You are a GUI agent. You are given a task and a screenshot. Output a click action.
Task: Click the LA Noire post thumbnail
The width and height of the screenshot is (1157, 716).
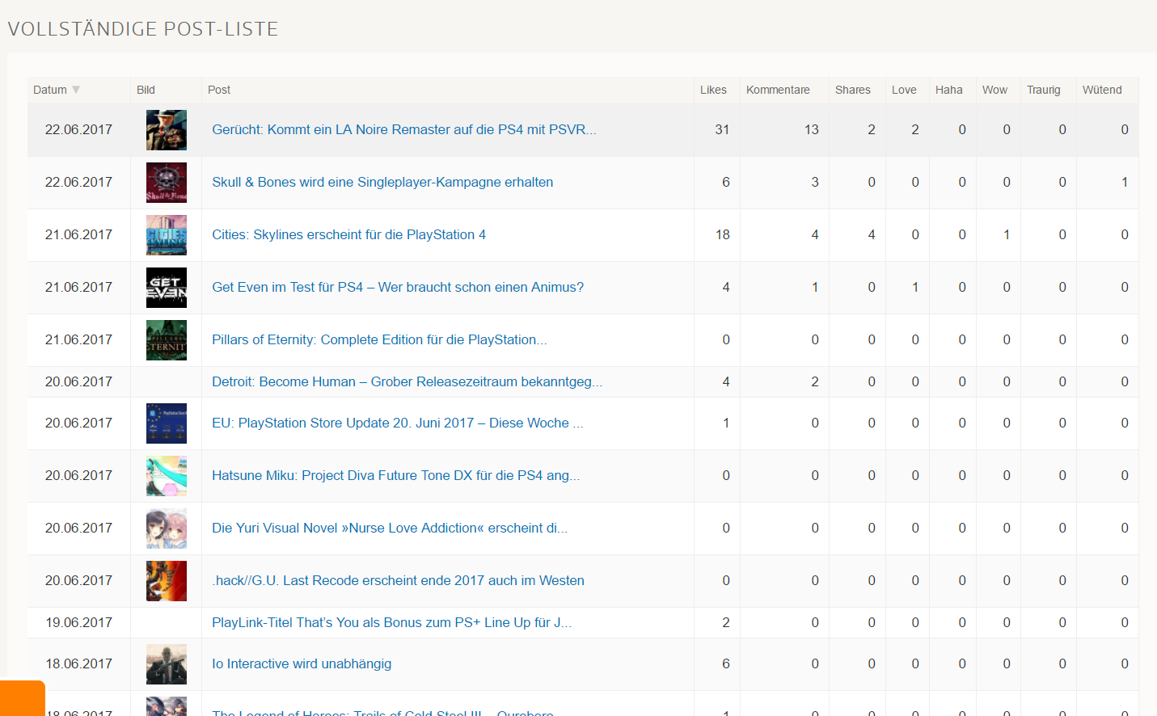(x=167, y=130)
